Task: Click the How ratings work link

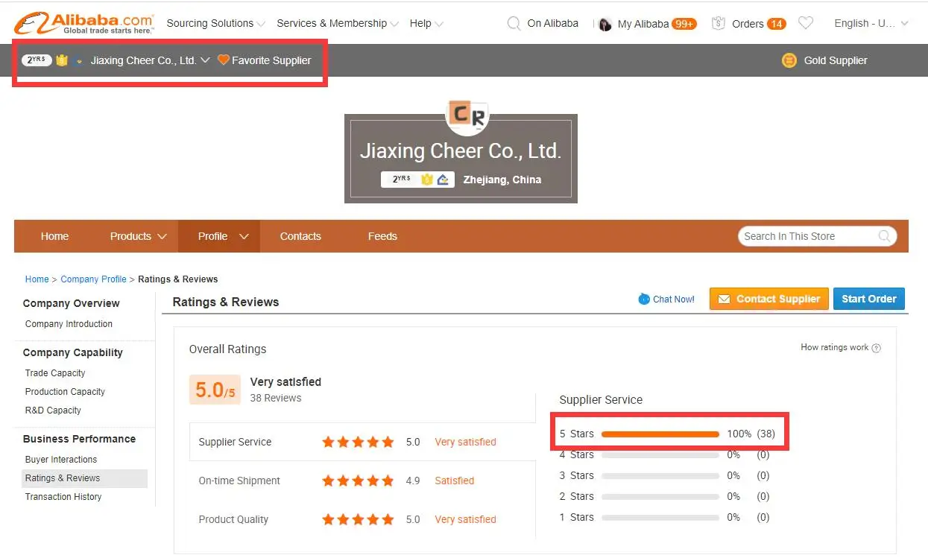Action: (x=835, y=347)
